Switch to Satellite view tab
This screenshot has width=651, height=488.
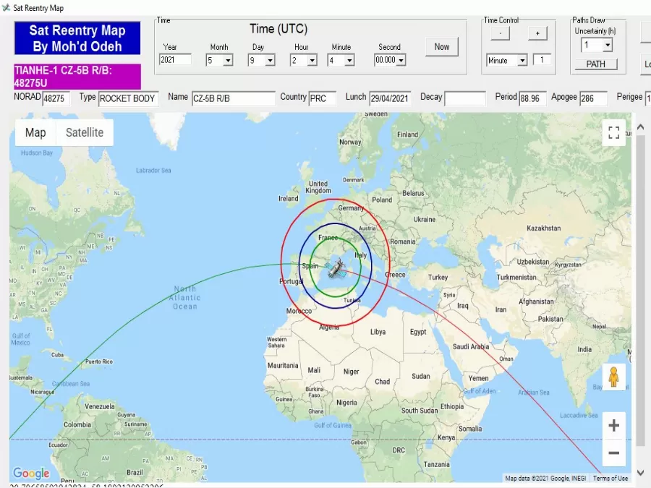[x=85, y=132]
